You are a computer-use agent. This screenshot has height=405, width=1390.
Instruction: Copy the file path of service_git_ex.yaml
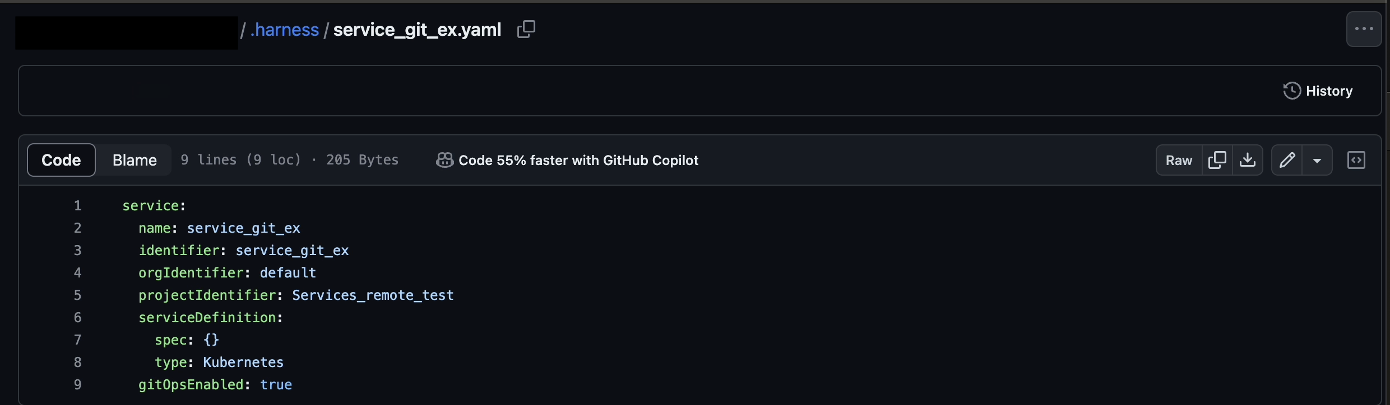click(x=526, y=29)
